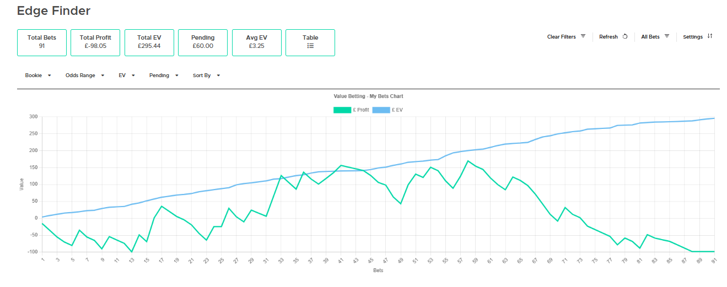Click the Pending £60.00 card

[x=202, y=42]
